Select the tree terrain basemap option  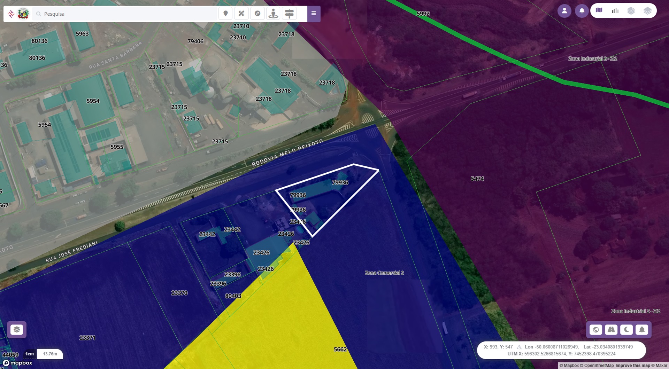(x=642, y=329)
